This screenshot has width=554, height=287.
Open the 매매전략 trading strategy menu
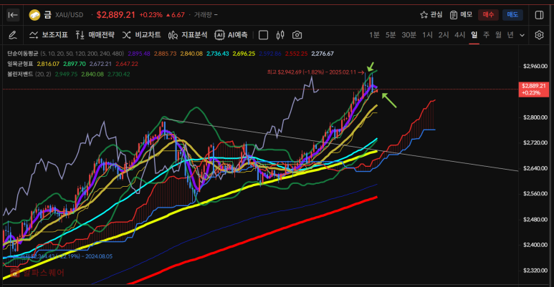coord(95,35)
